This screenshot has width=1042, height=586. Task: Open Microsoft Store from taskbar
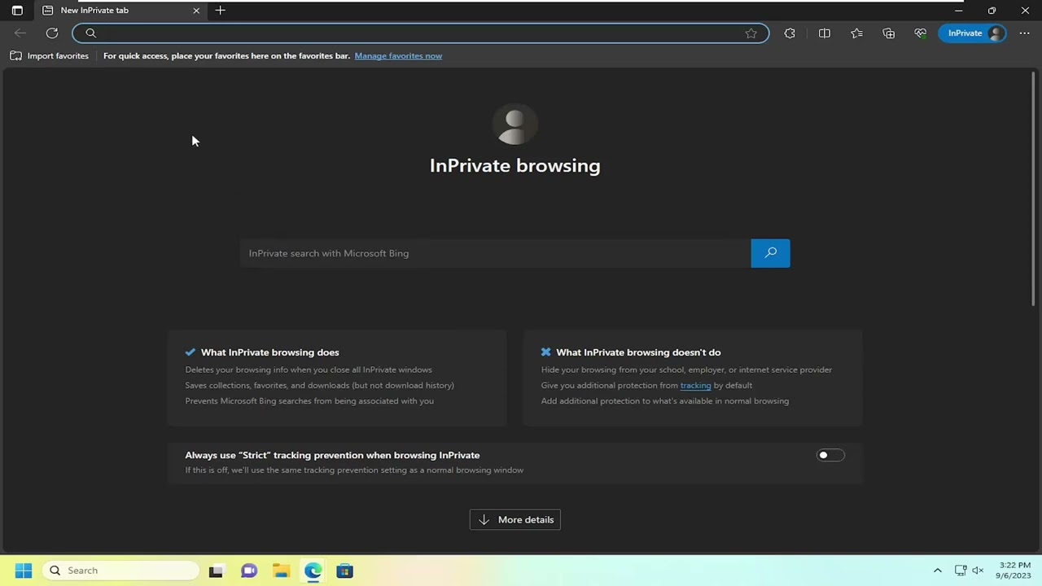[x=345, y=571]
